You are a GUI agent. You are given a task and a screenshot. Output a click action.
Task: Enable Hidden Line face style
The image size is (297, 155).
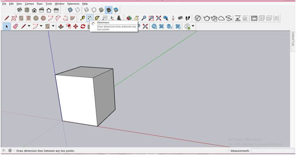pyautogui.click(x=94, y=10)
